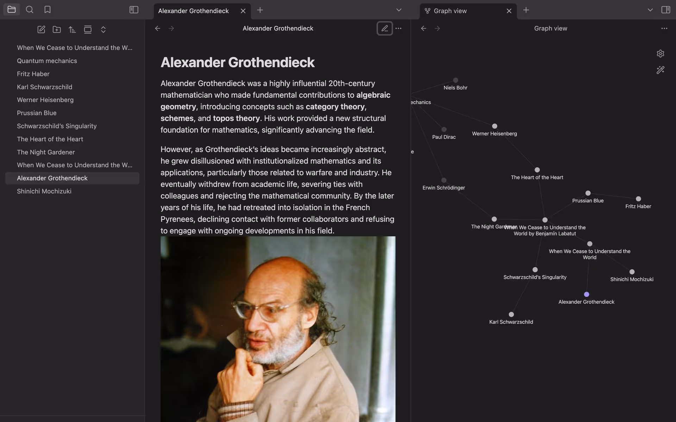Open tab list dropdown in note pane
Screen dimensions: 676x422
399,10
